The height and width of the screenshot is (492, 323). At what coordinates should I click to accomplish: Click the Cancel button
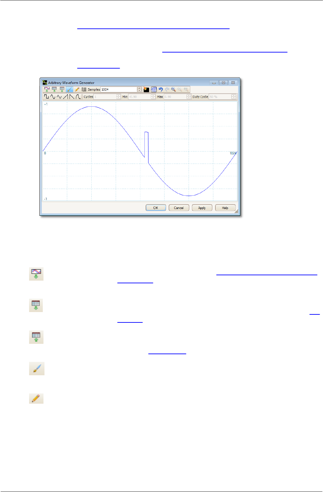(179, 208)
